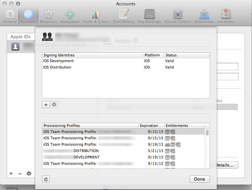The image size is (252, 190).
Task: Click the 5/21/15 expiration date cell
Action: click(155, 151)
